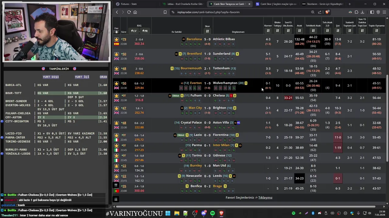The width and height of the screenshot is (389, 218).
Task: Switch to Skorlarım tab
Action: (322, 4)
